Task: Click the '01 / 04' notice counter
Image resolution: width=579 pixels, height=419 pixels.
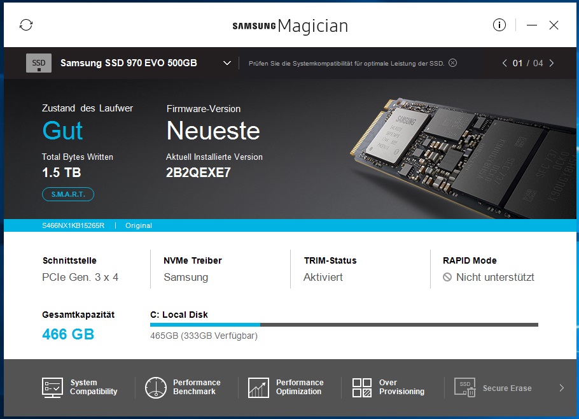Action: coord(527,63)
